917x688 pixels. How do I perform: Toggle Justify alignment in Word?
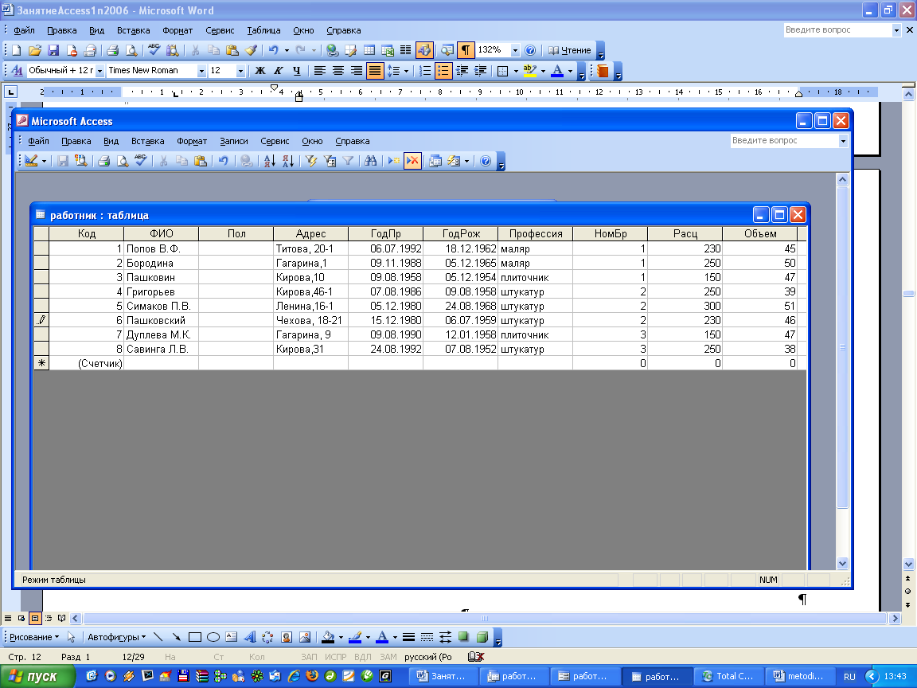coord(374,71)
